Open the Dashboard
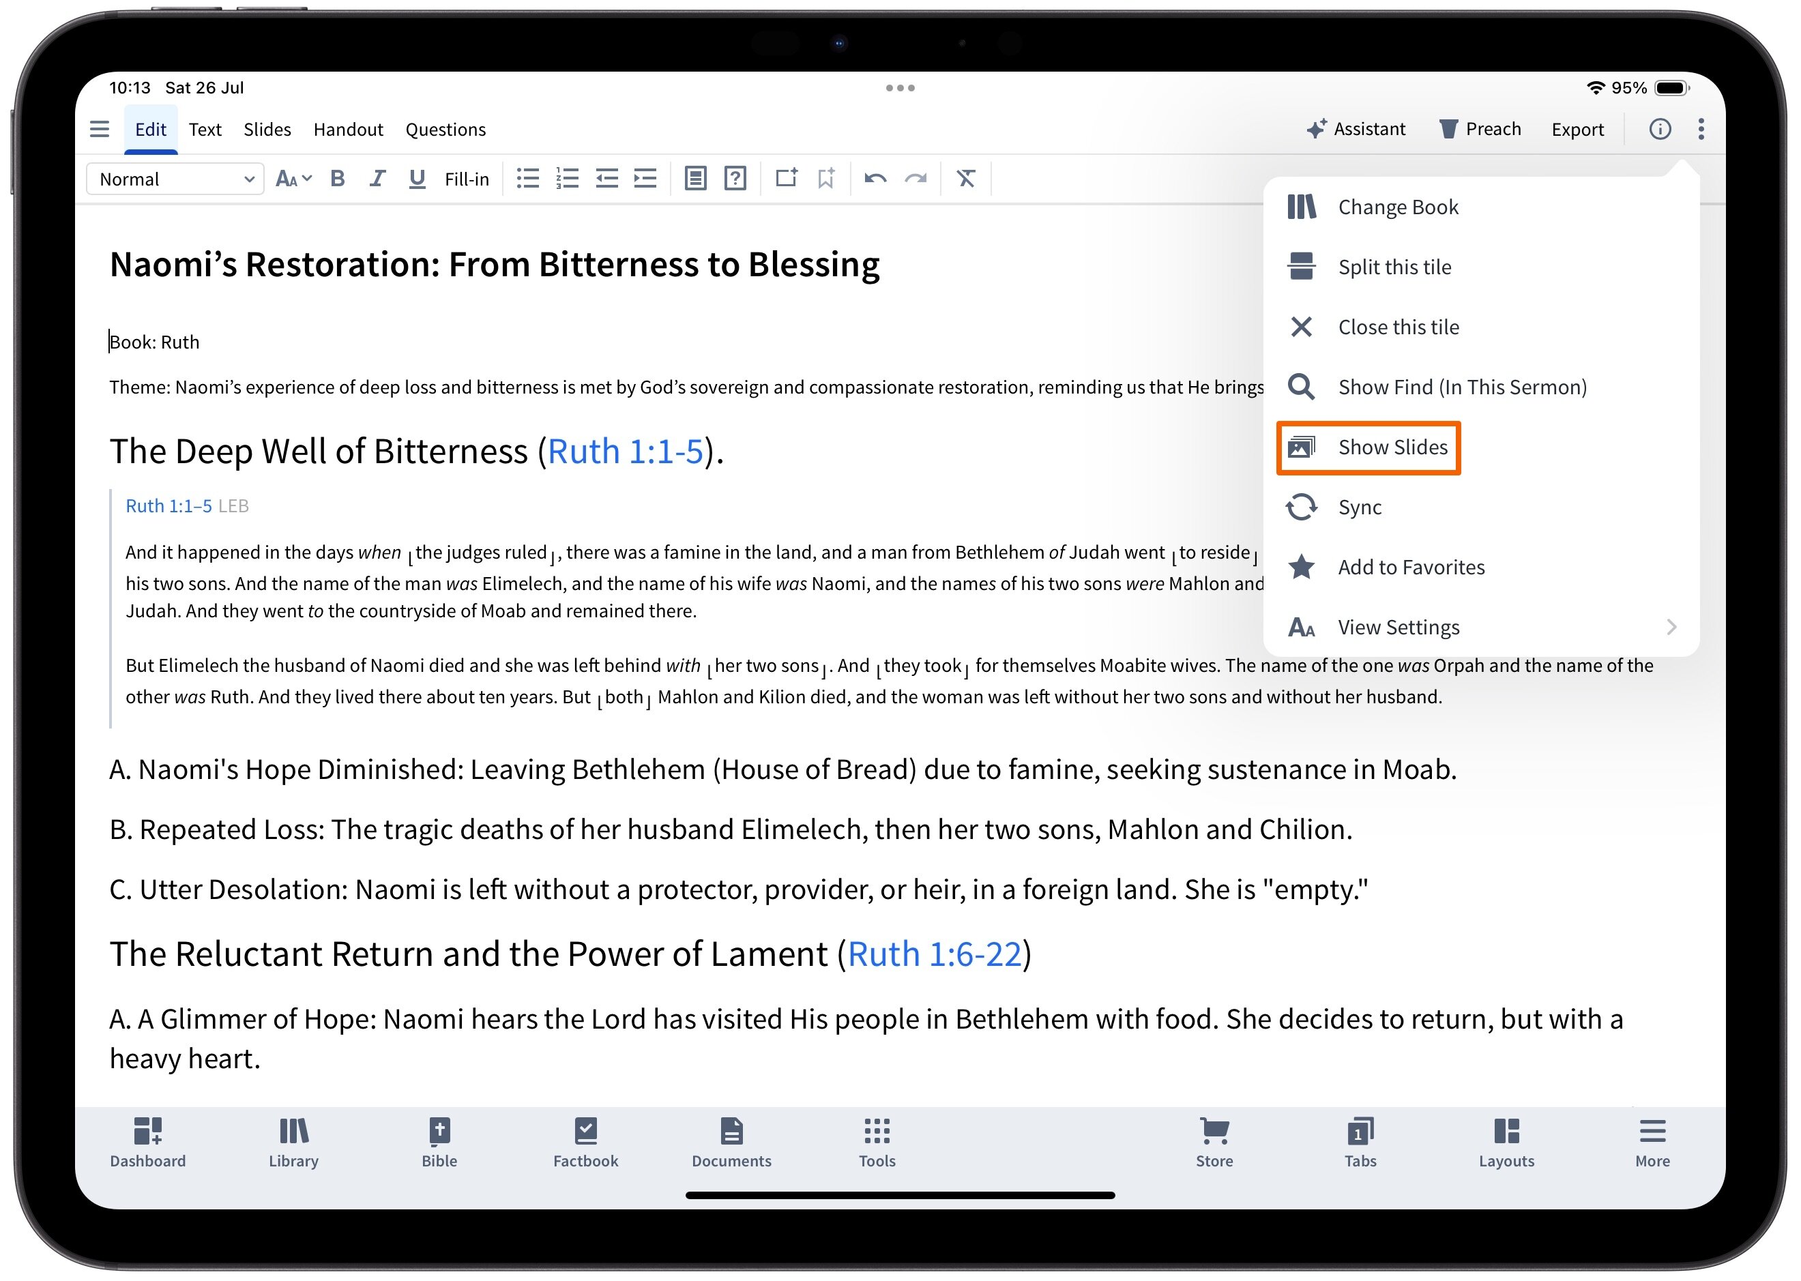Viewport: 1801px width, 1281px height. tap(147, 1142)
